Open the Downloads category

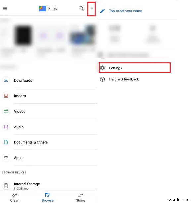point(49,80)
